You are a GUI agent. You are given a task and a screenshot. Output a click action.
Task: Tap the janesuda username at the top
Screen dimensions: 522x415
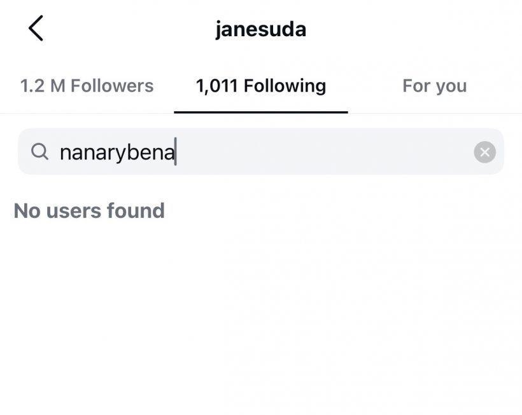(261, 28)
